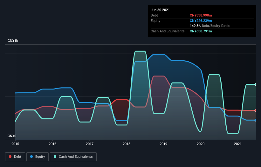Image resolution: width=261 pixels, height=167 pixels.
Task: Toggle Cash And Equivalents legend button
Action: [73, 157]
